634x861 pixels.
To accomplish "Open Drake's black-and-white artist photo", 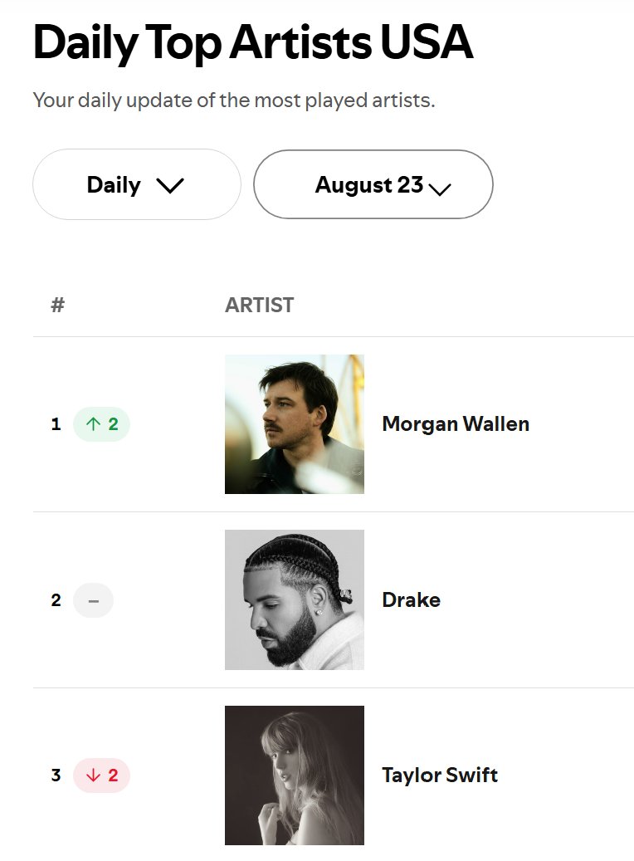I will [x=295, y=599].
